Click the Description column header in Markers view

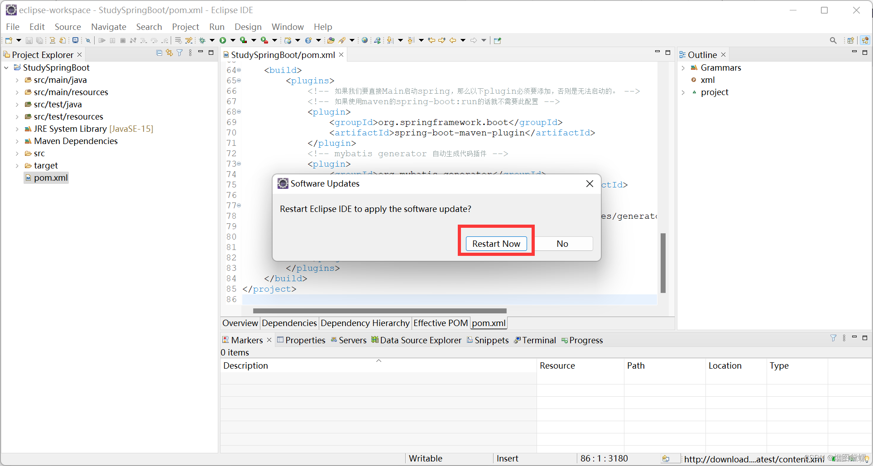coord(379,365)
